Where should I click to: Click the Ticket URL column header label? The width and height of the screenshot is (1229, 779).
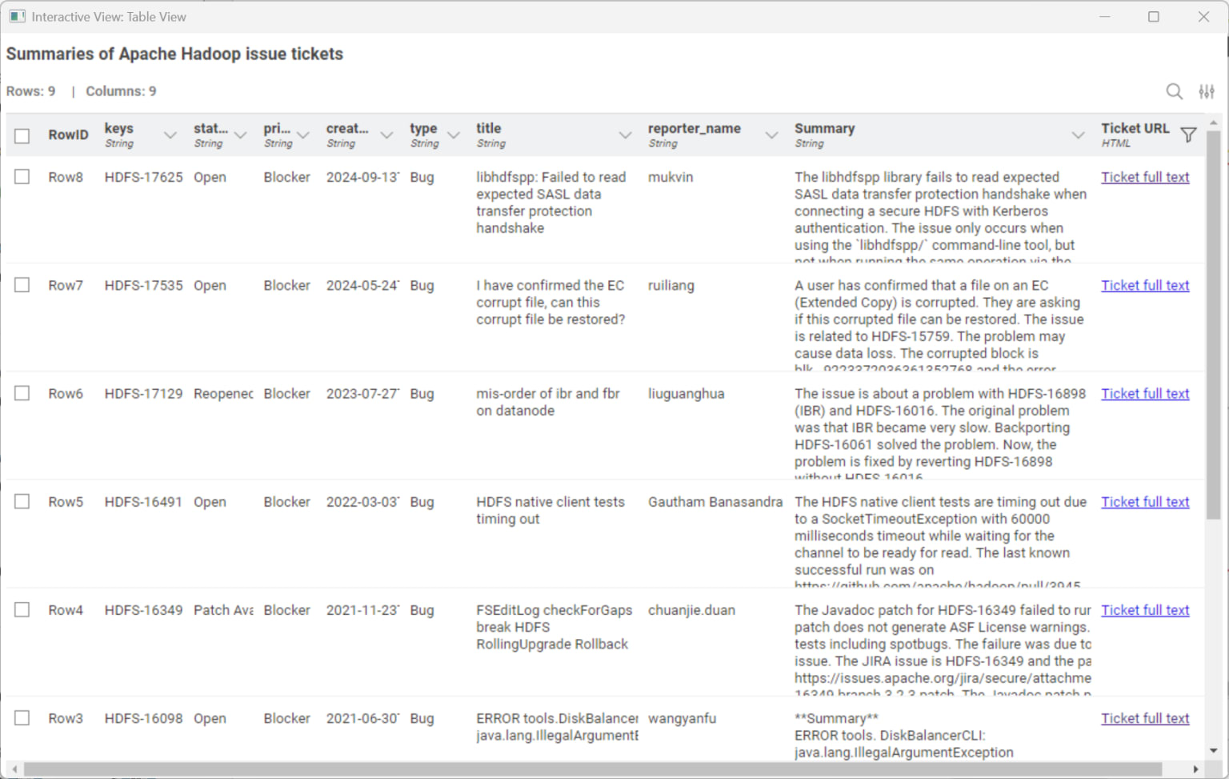point(1135,128)
